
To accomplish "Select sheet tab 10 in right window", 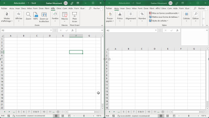I will (x=149, y=112).
